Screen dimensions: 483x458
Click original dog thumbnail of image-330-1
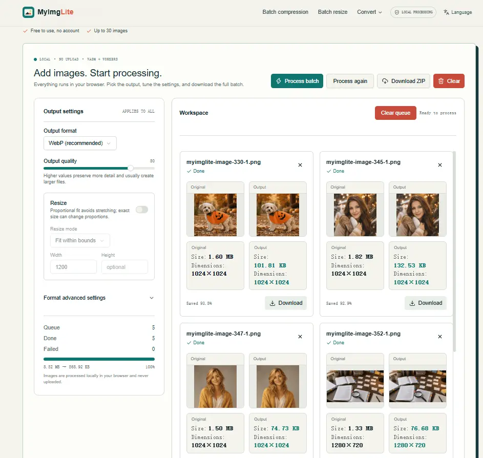215,215
